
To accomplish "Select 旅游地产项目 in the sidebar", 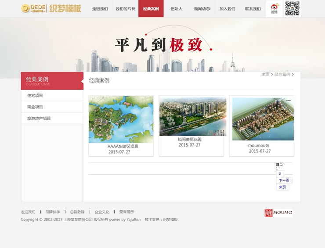I will pos(39,119).
